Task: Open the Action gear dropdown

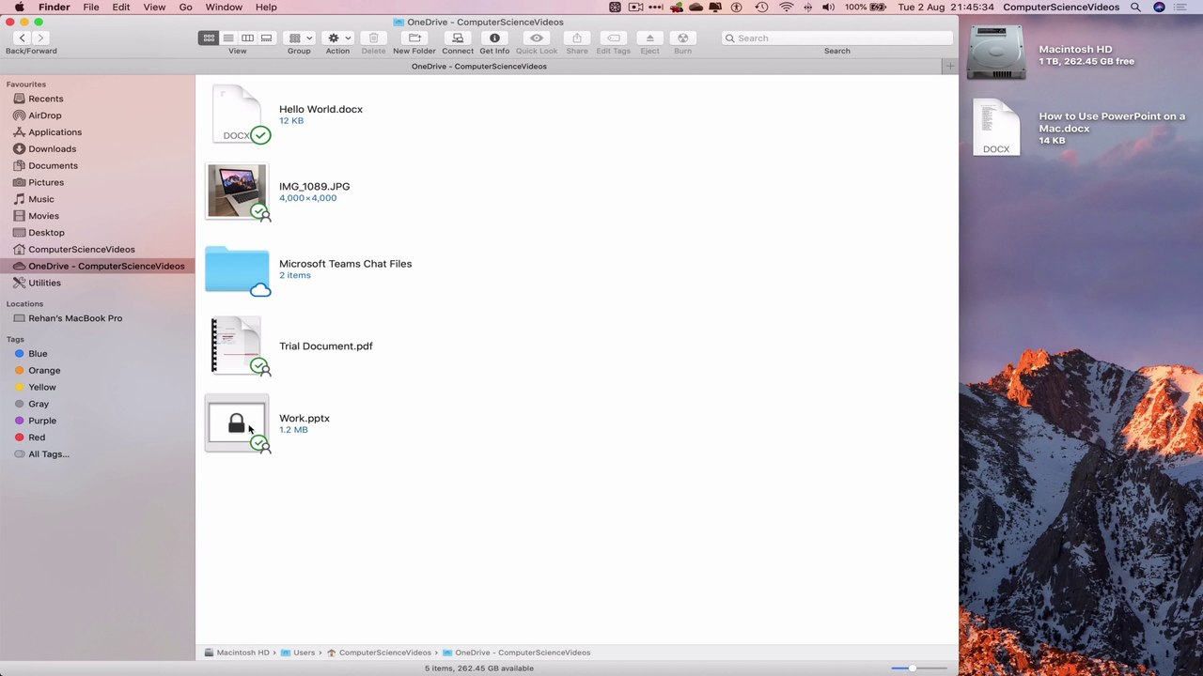Action: click(337, 38)
